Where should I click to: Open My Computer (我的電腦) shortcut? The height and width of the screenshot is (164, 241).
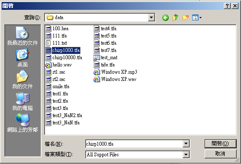pos(22,101)
